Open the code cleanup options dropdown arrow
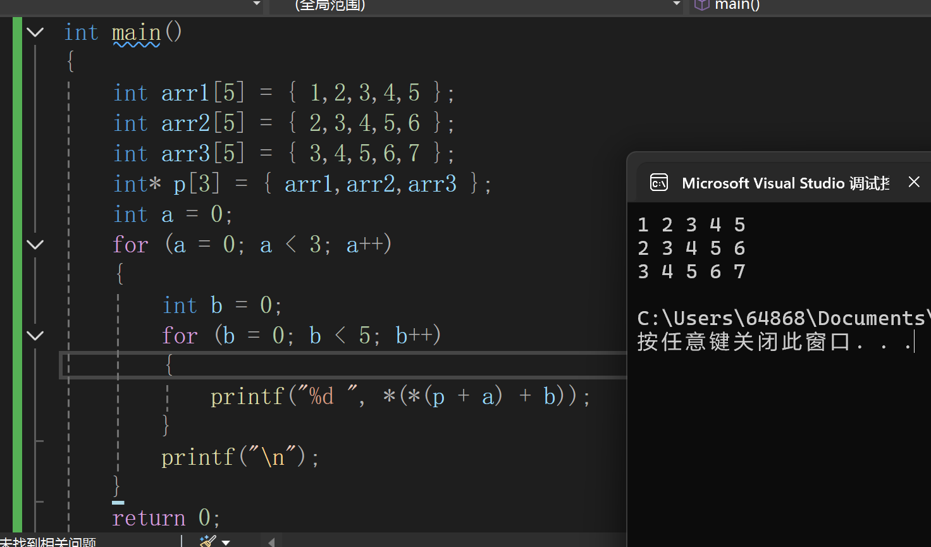931x547 pixels. click(226, 541)
